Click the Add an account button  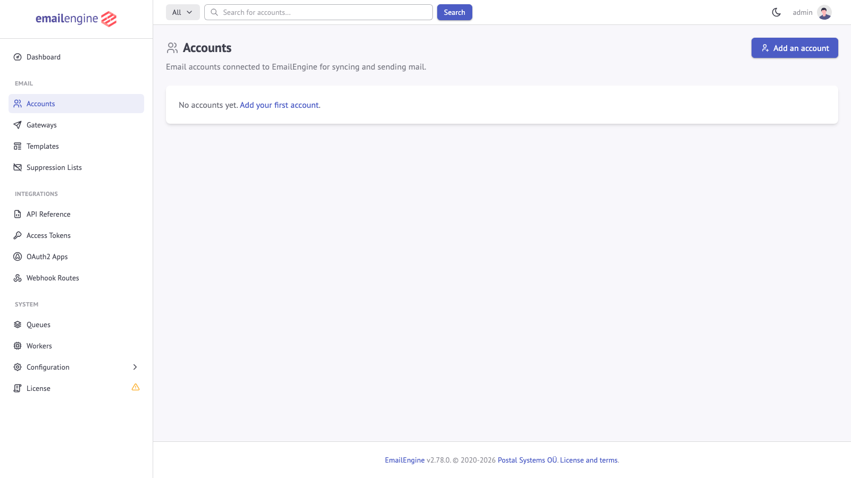click(795, 48)
